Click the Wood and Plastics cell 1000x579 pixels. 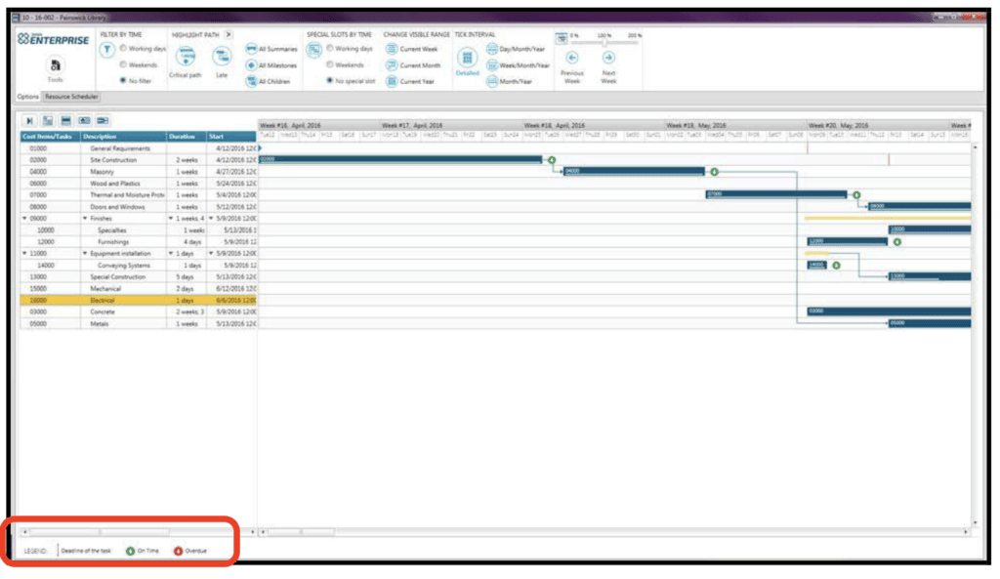[x=124, y=184]
